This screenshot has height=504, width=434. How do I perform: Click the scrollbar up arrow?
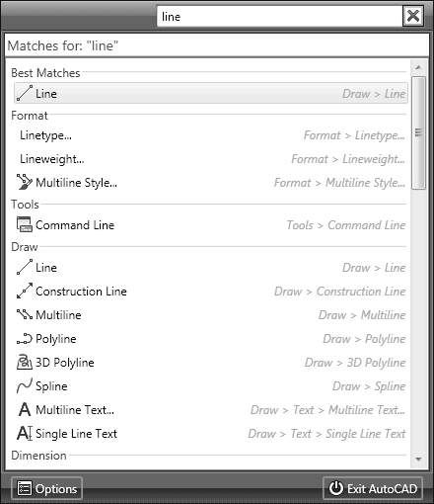[418, 67]
